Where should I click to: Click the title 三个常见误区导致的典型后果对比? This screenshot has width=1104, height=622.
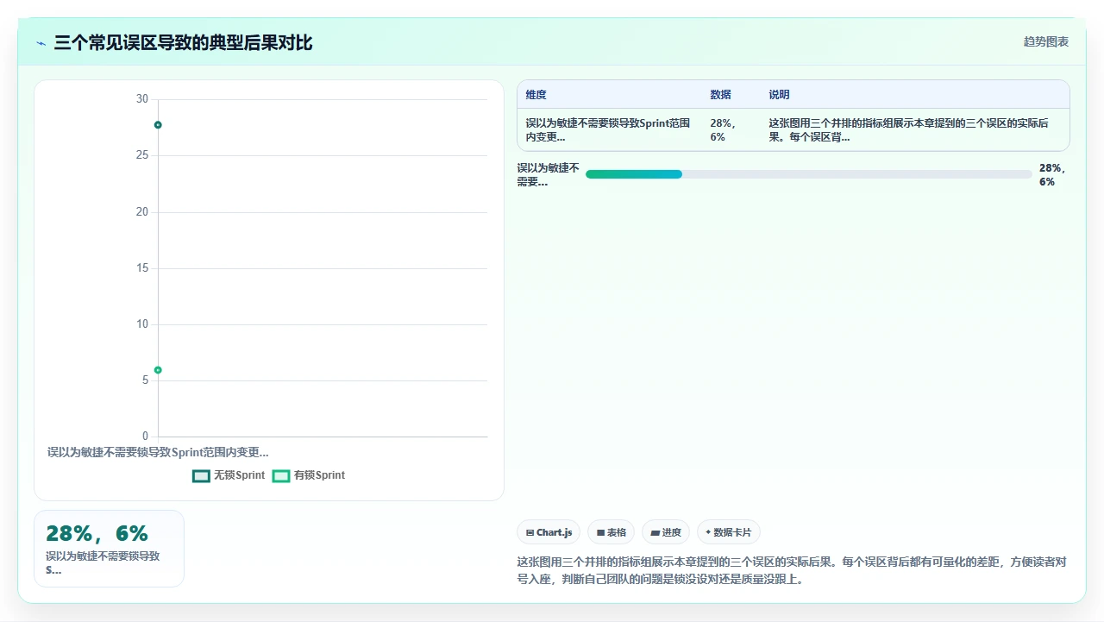click(x=183, y=42)
